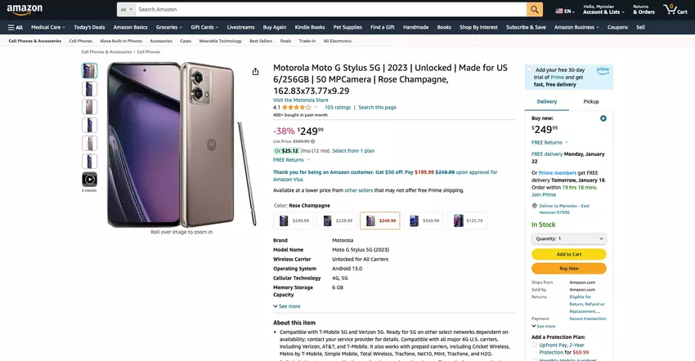This screenshot has width=695, height=361.
Task: Open the search category All dropdown
Action: 125,10
